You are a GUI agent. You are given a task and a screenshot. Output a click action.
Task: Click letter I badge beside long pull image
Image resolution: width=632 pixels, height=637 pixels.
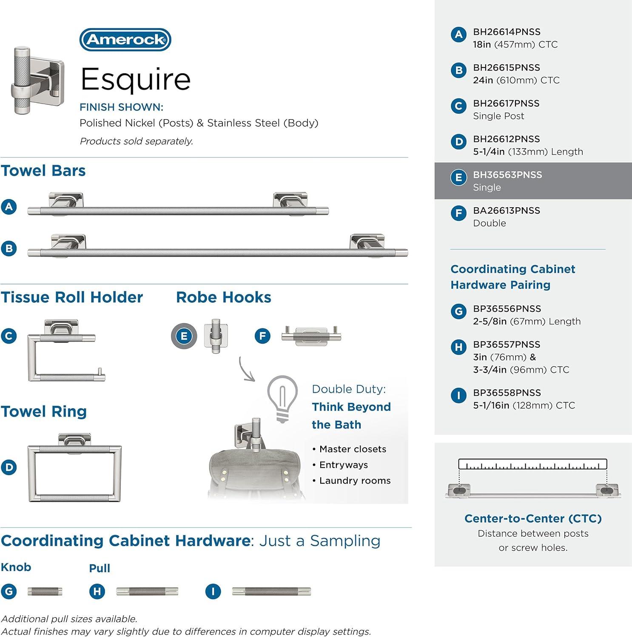213,591
